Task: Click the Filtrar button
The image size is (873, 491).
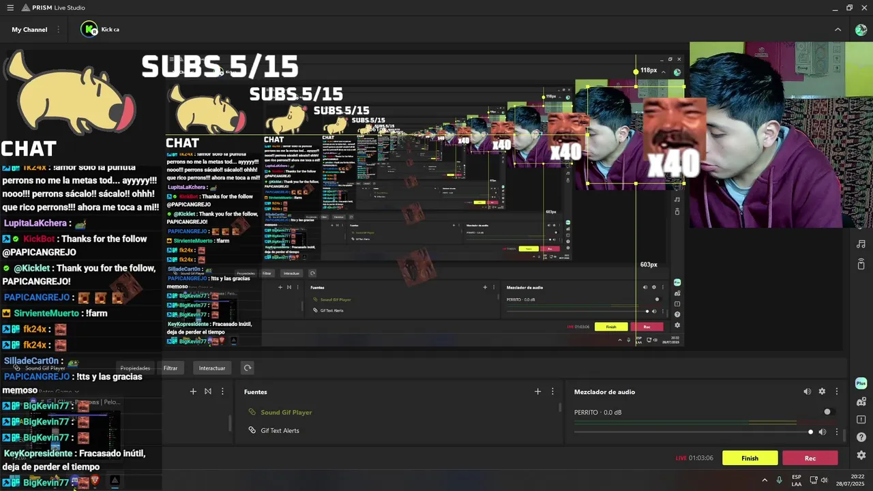Action: click(x=171, y=368)
